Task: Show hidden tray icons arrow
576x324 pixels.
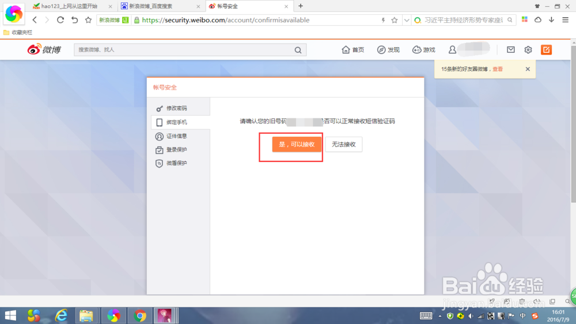Action: [x=440, y=316]
